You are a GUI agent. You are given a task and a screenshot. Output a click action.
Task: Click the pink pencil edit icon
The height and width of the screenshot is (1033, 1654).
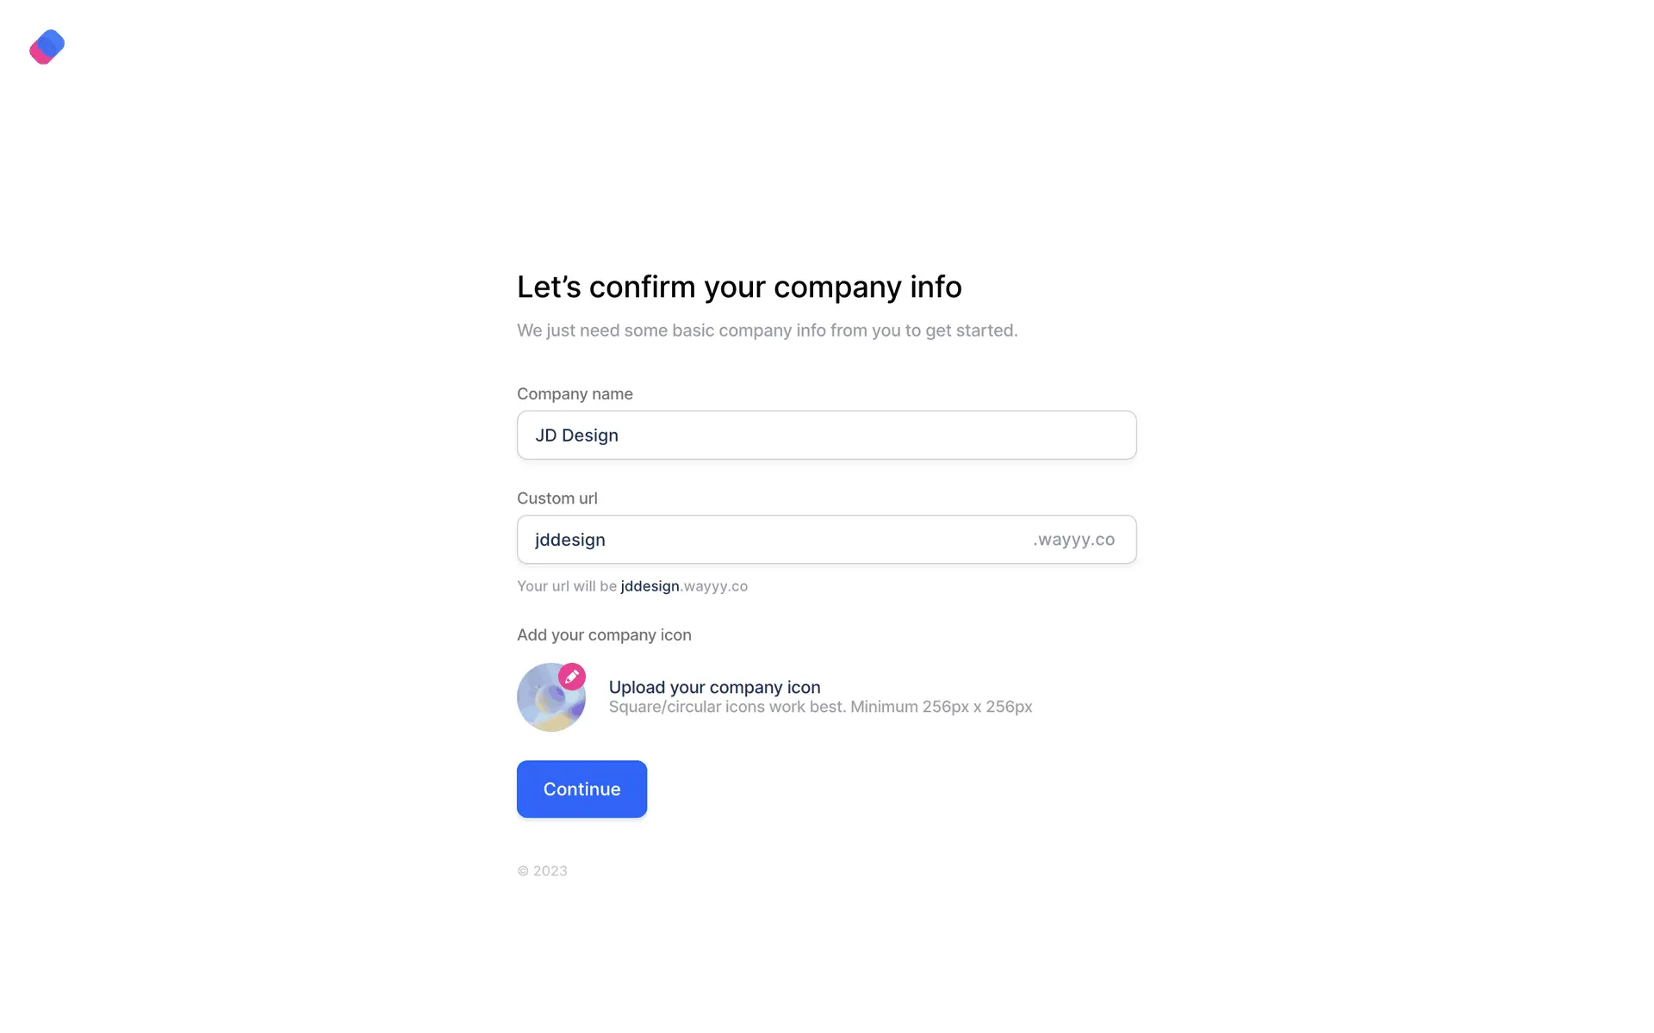tap(572, 677)
